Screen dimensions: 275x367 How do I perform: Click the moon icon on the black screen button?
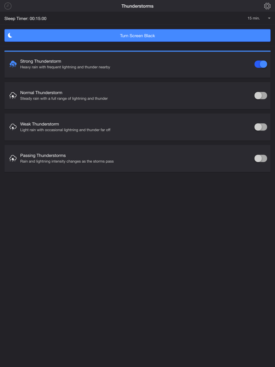coord(9,35)
